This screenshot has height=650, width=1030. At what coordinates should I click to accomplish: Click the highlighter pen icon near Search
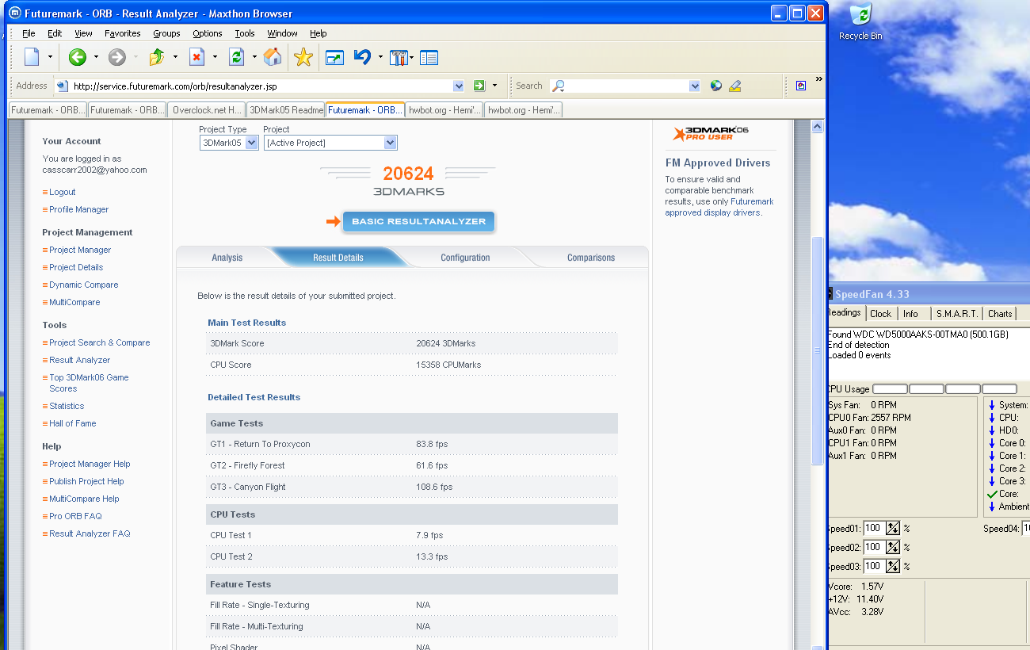(x=734, y=86)
